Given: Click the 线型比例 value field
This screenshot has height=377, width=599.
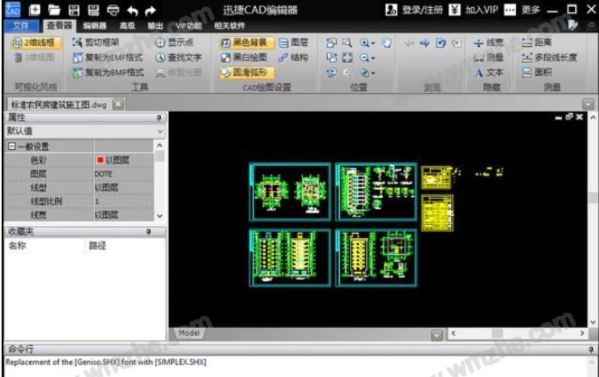Looking at the screenshot, I should 123,202.
